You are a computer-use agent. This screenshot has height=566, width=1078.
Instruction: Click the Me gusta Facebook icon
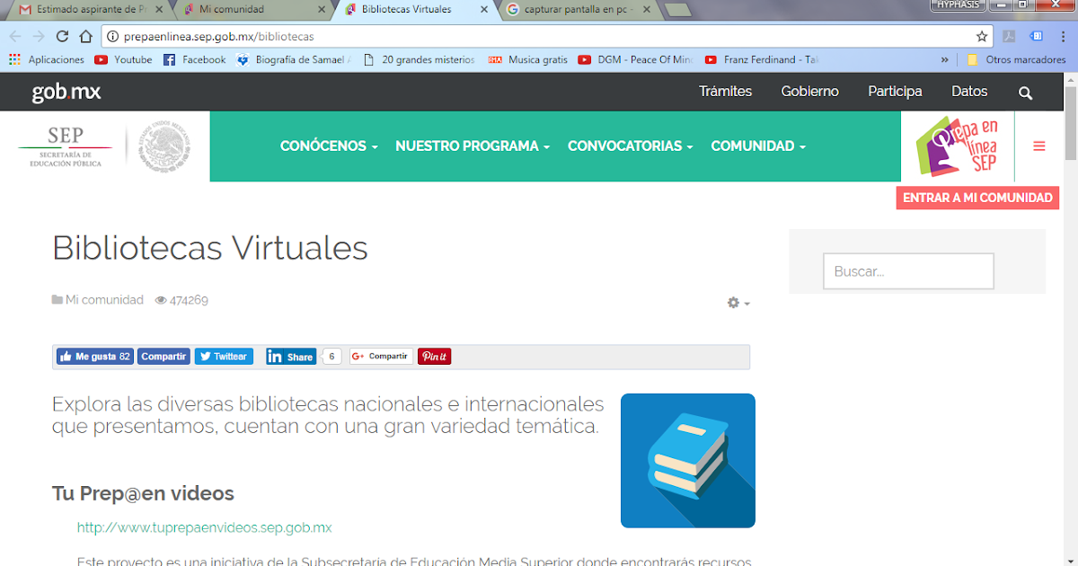93,356
